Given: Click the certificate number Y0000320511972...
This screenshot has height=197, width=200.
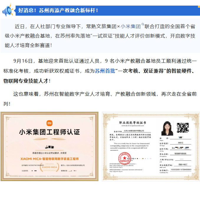Looking at the screenshot, I should click(x=181, y=170).
